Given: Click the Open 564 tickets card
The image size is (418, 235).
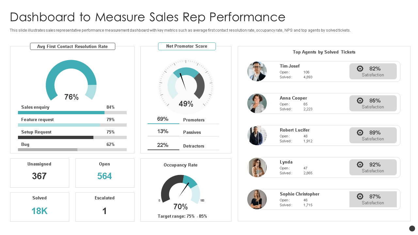Looking at the screenshot, I should 105,173.
